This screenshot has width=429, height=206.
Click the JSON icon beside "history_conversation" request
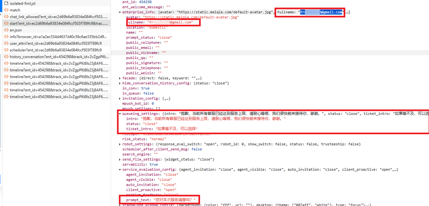(6, 57)
